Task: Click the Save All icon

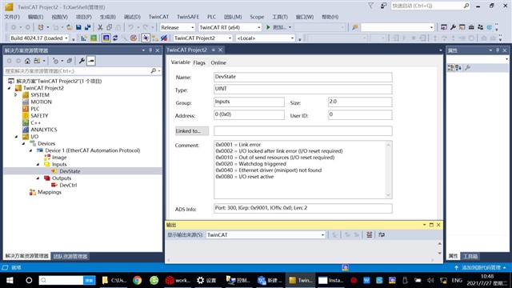Action: (87, 27)
